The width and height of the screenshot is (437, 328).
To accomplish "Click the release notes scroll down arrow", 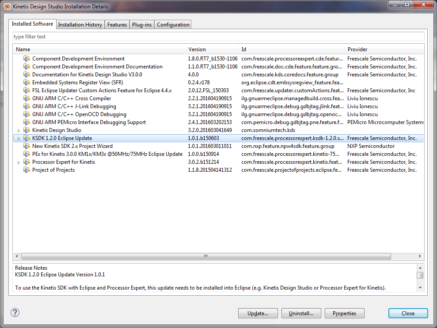I will click(x=420, y=288).
